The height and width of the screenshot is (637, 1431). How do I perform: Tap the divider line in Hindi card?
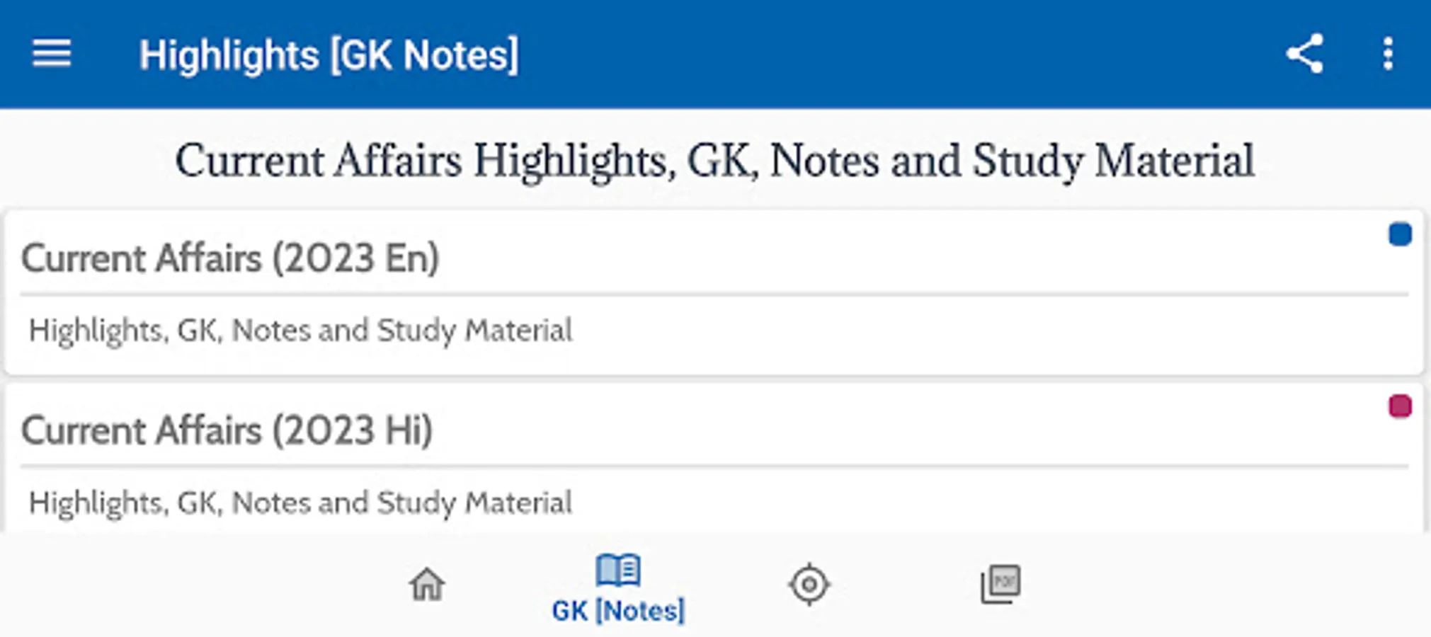tap(714, 466)
